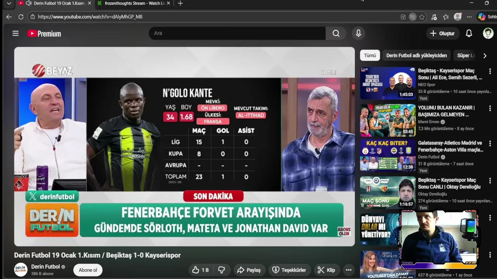View site information lock icon
Image resolution: width=497 pixels, height=279 pixels.
pyautogui.click(x=33, y=17)
